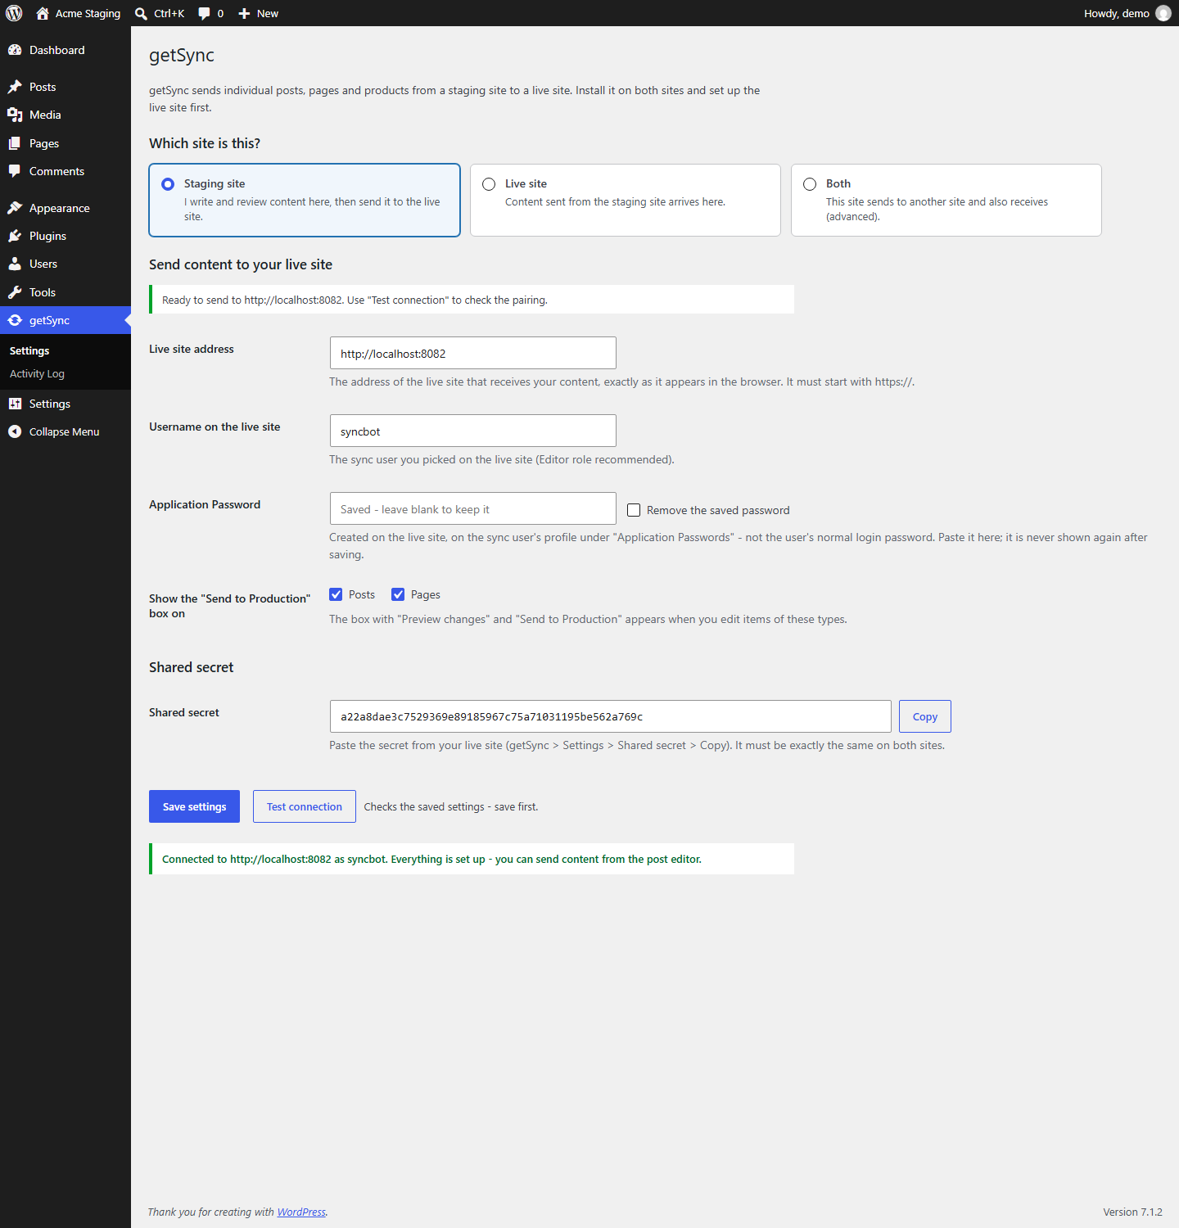Select the Live site radio button
1179x1228 pixels.
(x=489, y=184)
